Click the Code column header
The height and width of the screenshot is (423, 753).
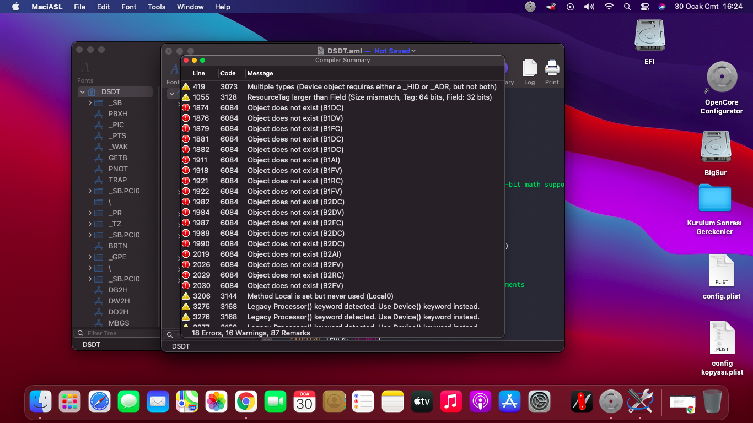coord(228,73)
